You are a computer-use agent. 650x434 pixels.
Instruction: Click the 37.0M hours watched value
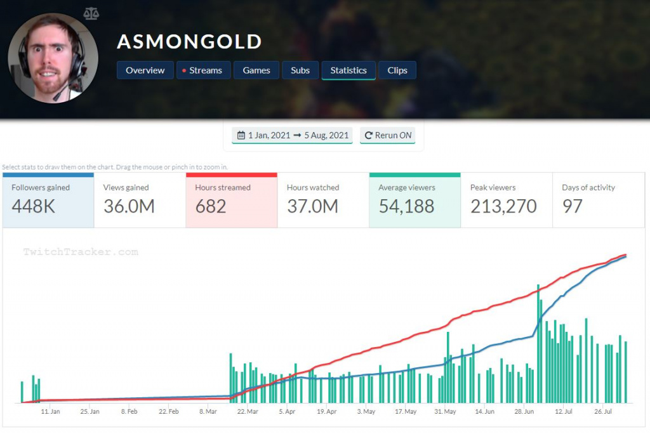point(312,206)
